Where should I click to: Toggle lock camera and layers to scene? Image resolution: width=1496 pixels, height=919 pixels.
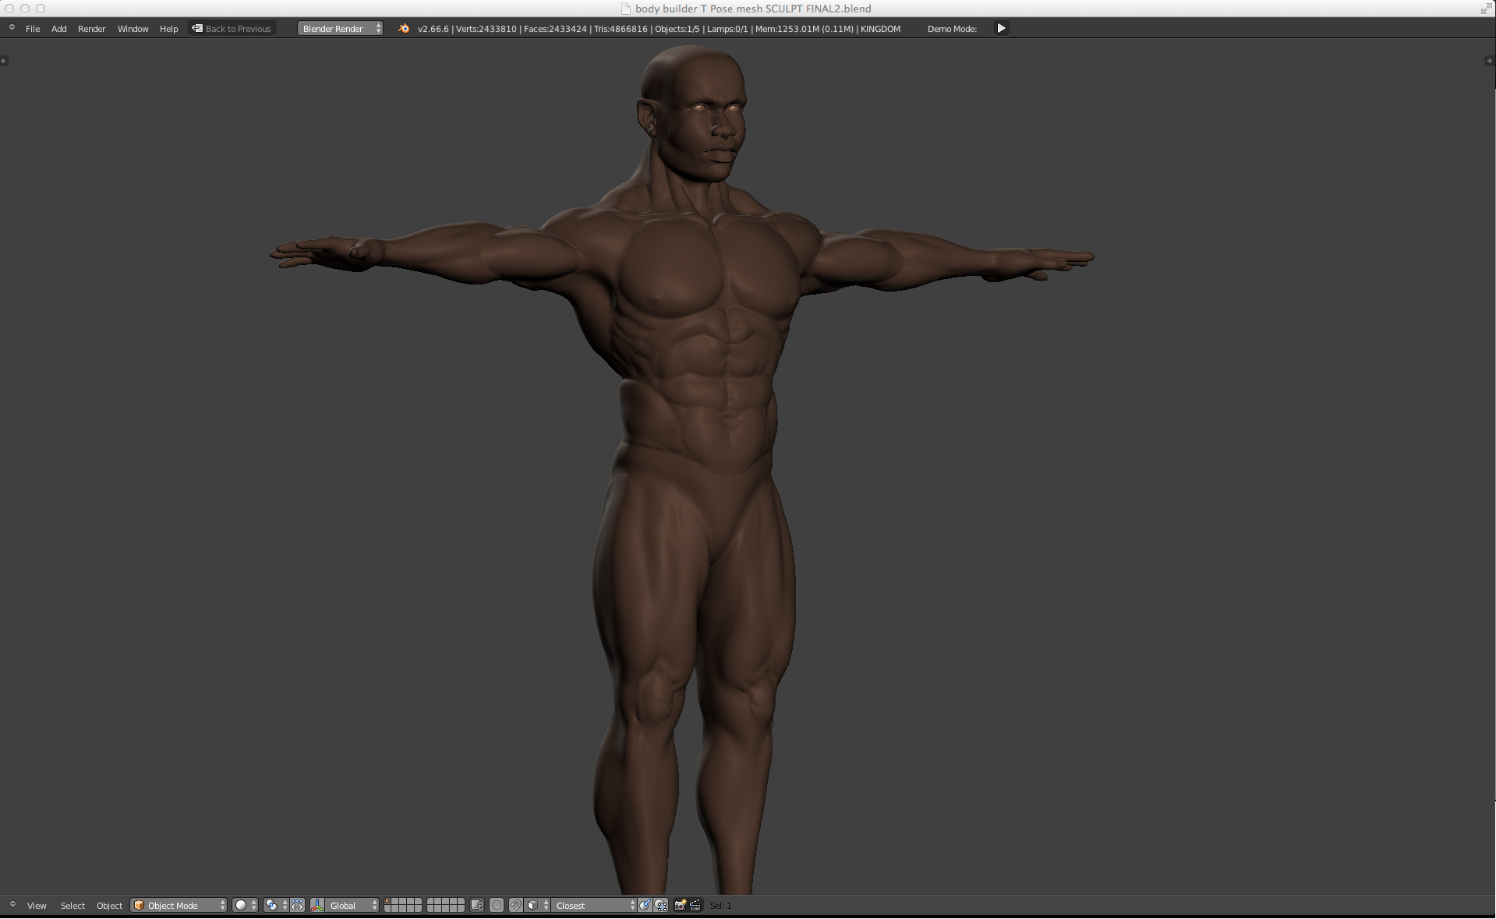point(477,906)
